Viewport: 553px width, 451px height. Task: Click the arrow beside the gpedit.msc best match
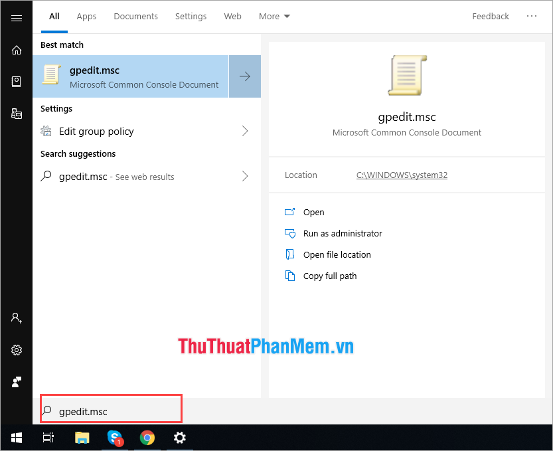coord(244,76)
